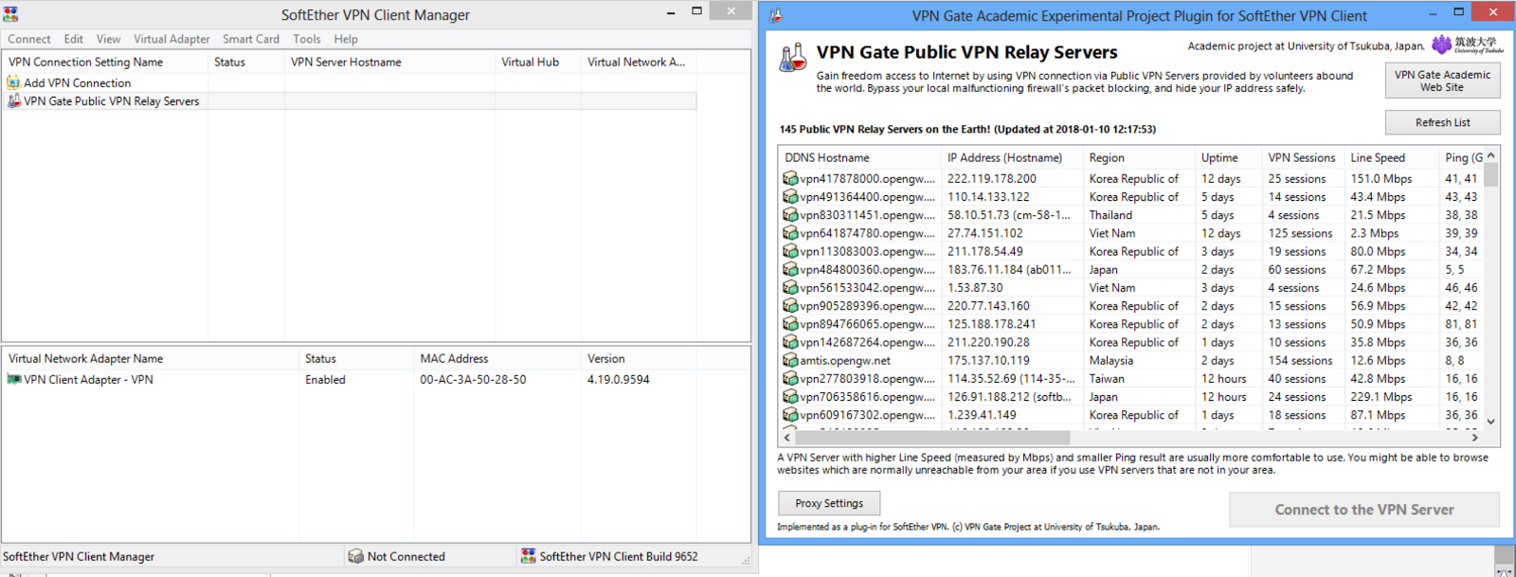Click the VPN Connection Setting Name column header
1516x577 pixels.
click(104, 62)
